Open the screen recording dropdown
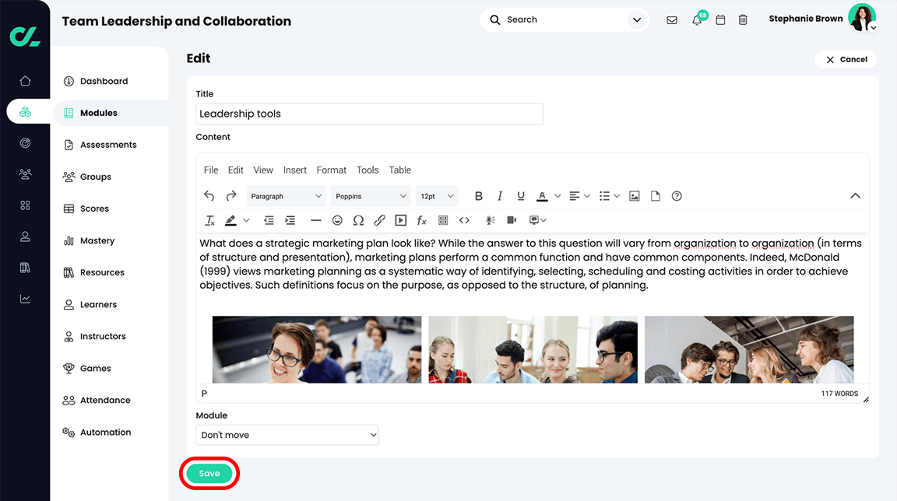Viewport: 897px width, 501px height. [538, 220]
